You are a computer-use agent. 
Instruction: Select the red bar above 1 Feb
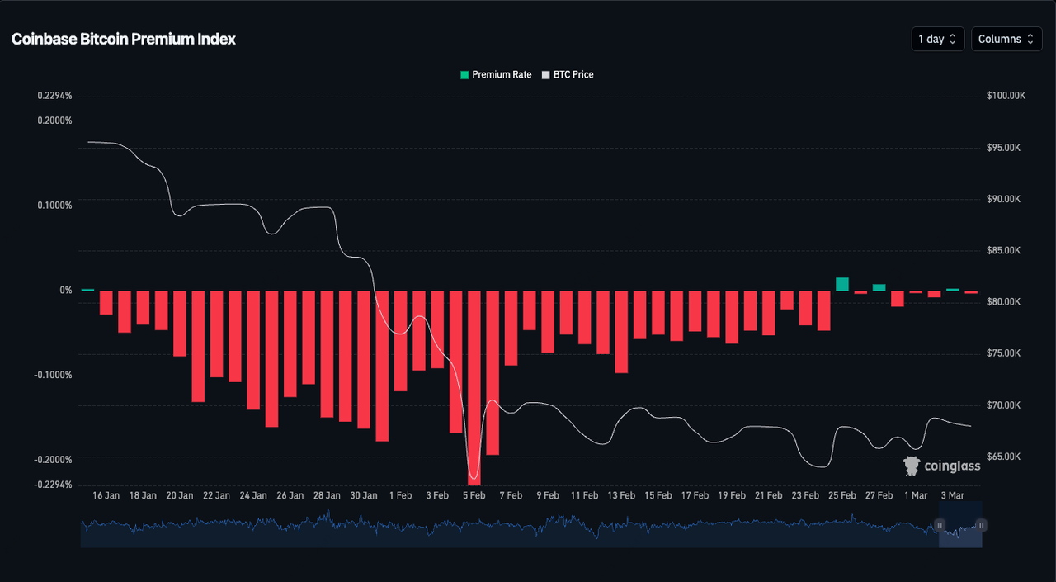click(401, 340)
